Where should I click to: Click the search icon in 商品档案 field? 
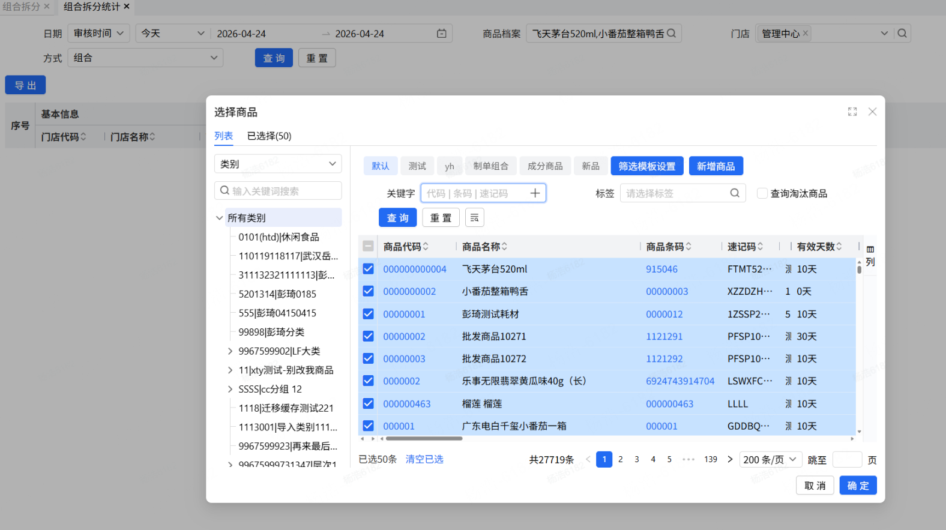click(x=672, y=34)
